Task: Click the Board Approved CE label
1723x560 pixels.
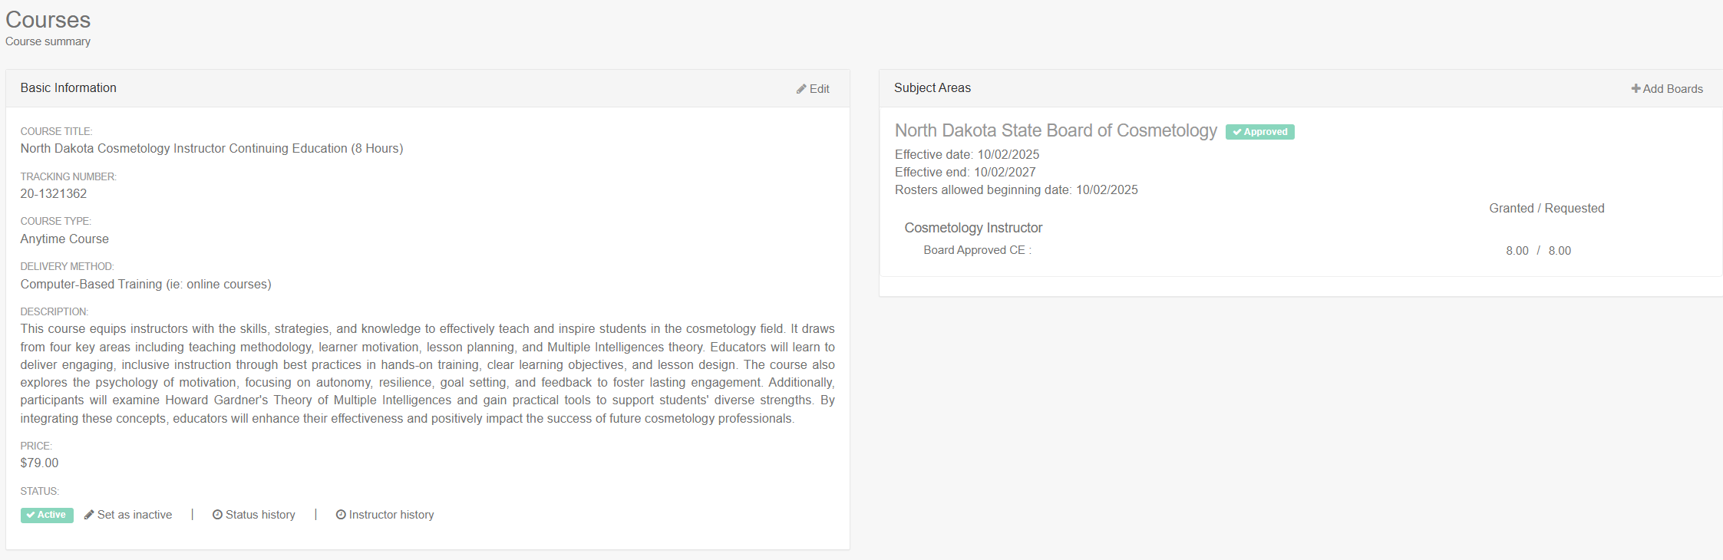Action: 975,250
